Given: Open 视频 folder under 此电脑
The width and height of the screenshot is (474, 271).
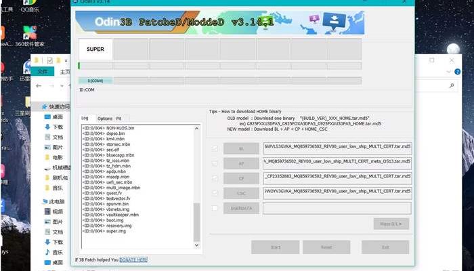Looking at the screenshot, I should pos(58,211).
